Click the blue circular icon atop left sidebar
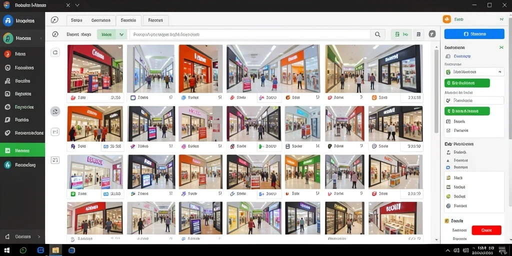 click(8, 21)
